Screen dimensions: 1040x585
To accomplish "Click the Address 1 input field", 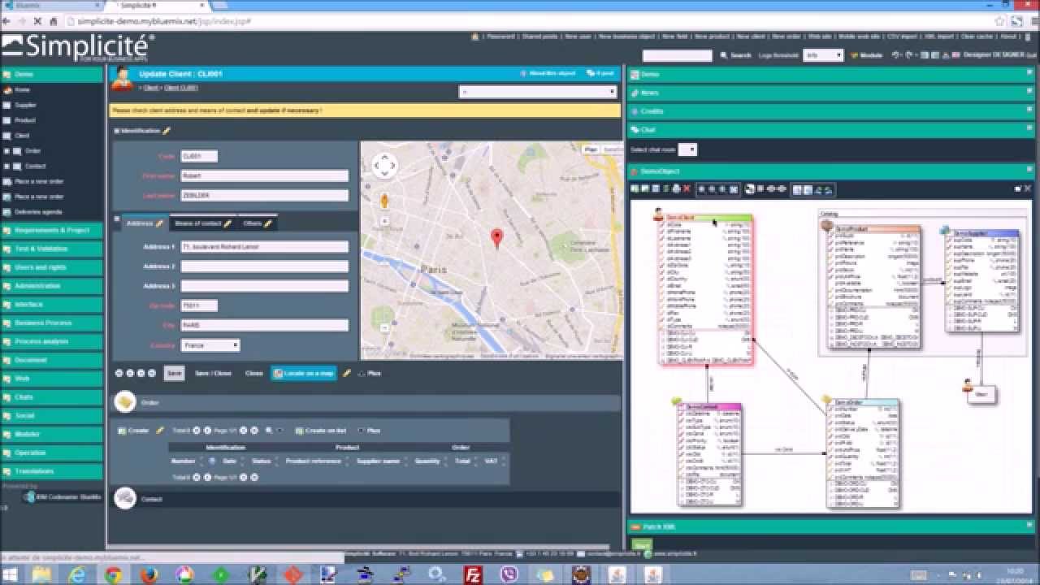I will pos(264,247).
